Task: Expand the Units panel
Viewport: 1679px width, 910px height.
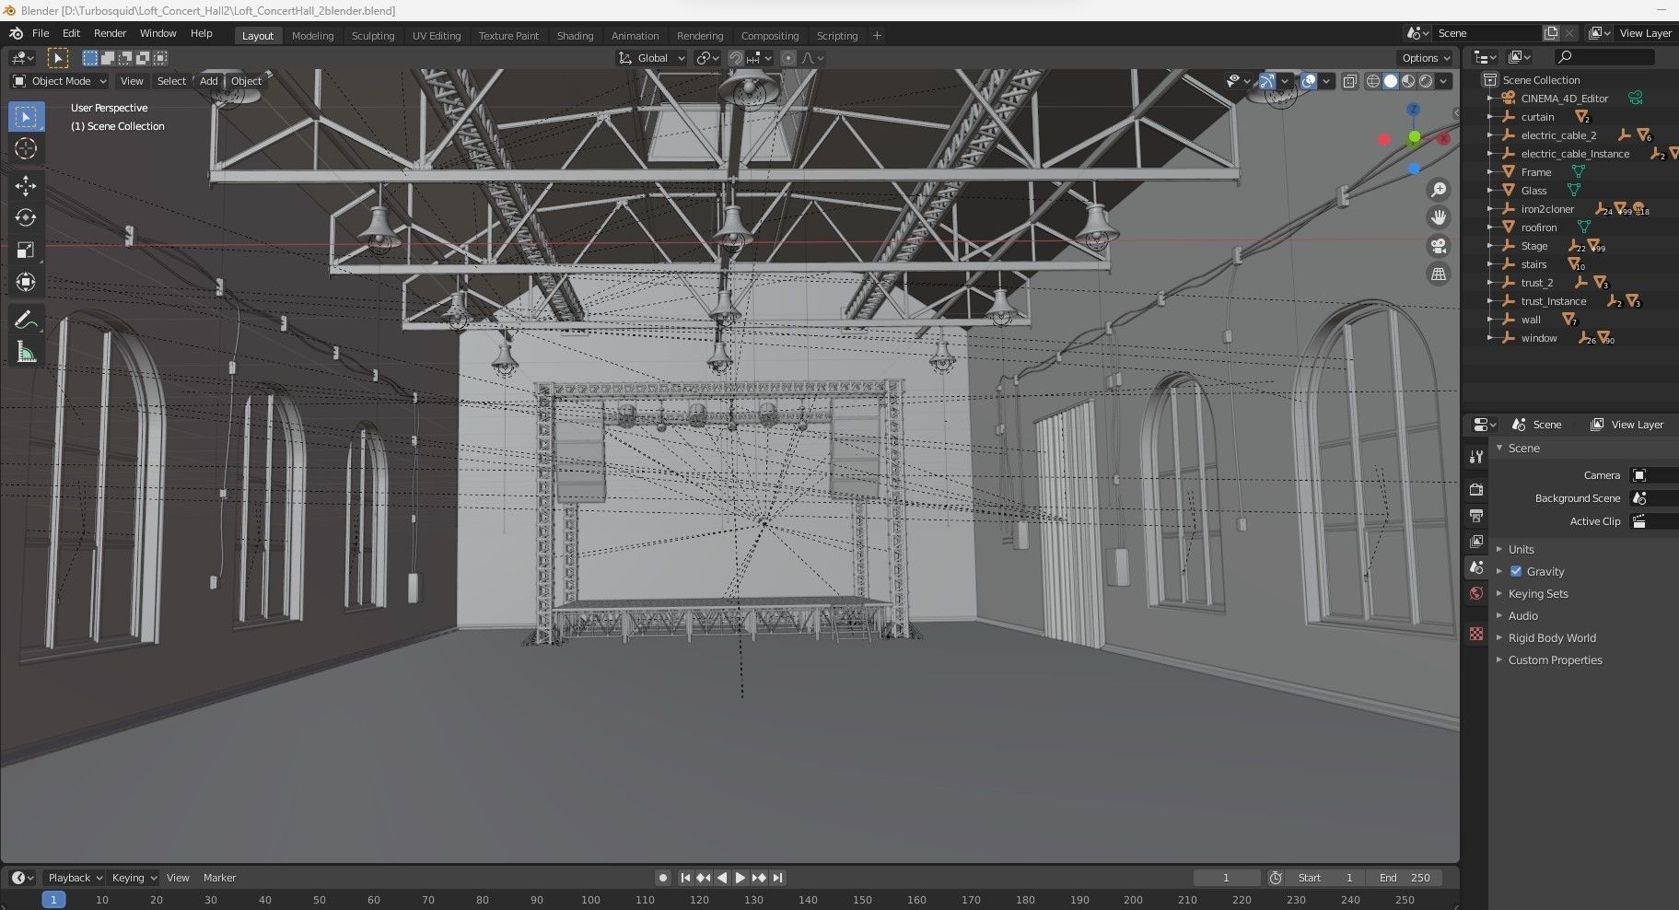Action: [x=1521, y=549]
